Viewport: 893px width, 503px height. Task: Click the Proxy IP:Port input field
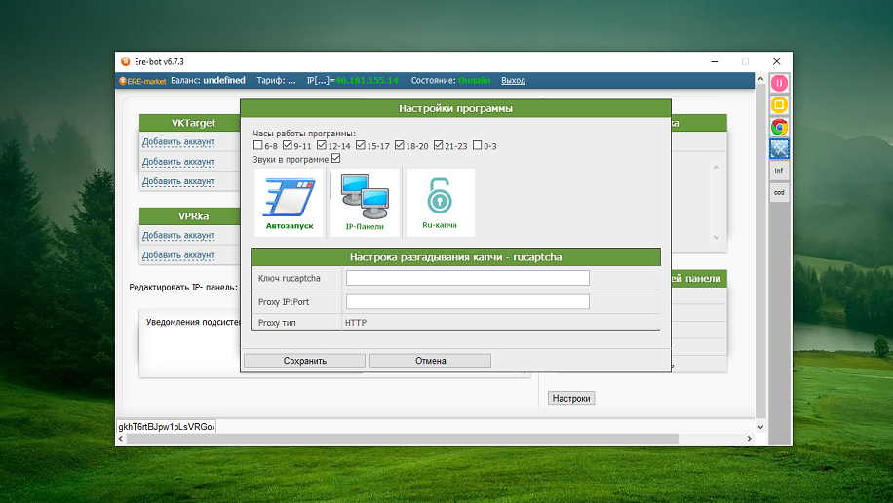coord(468,301)
